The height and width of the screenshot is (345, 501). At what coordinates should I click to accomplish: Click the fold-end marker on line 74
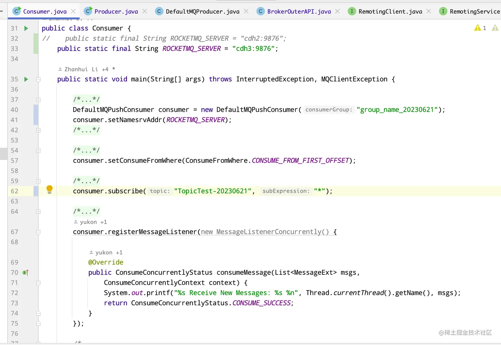(x=38, y=313)
